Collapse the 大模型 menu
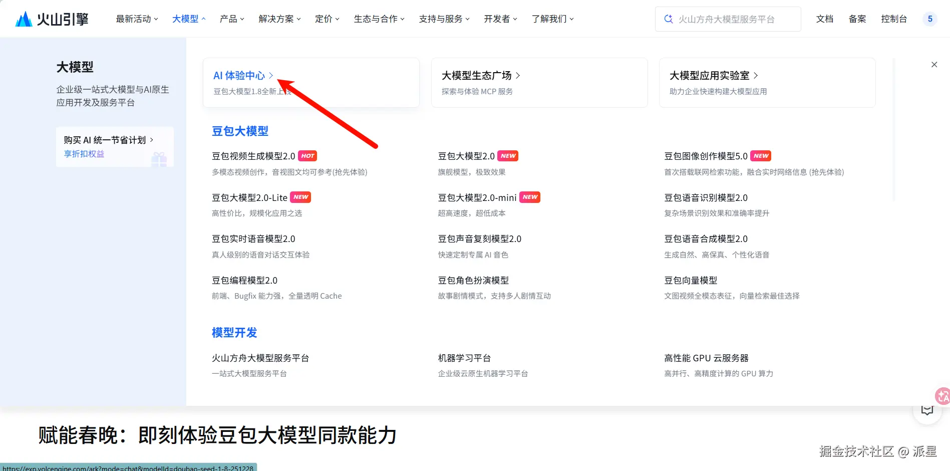The image size is (950, 471). click(189, 19)
